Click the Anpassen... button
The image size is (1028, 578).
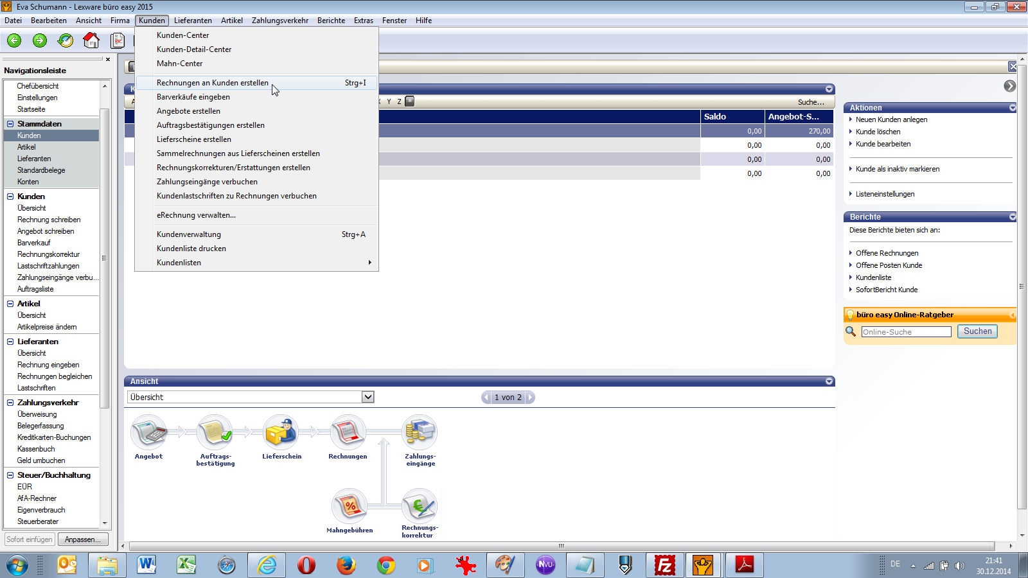(83, 539)
